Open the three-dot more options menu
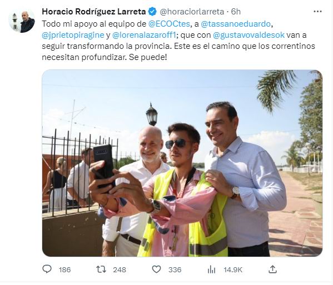The height and width of the screenshot is (285, 333). (317, 12)
